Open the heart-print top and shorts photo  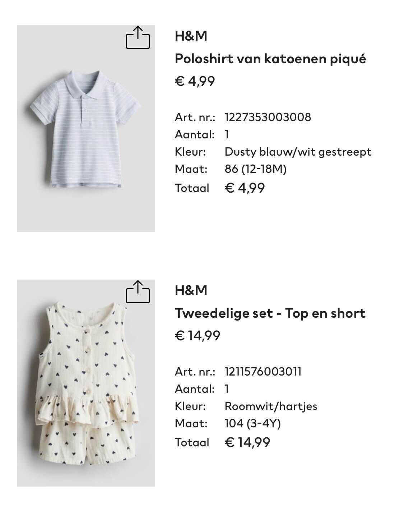pyautogui.click(x=86, y=383)
